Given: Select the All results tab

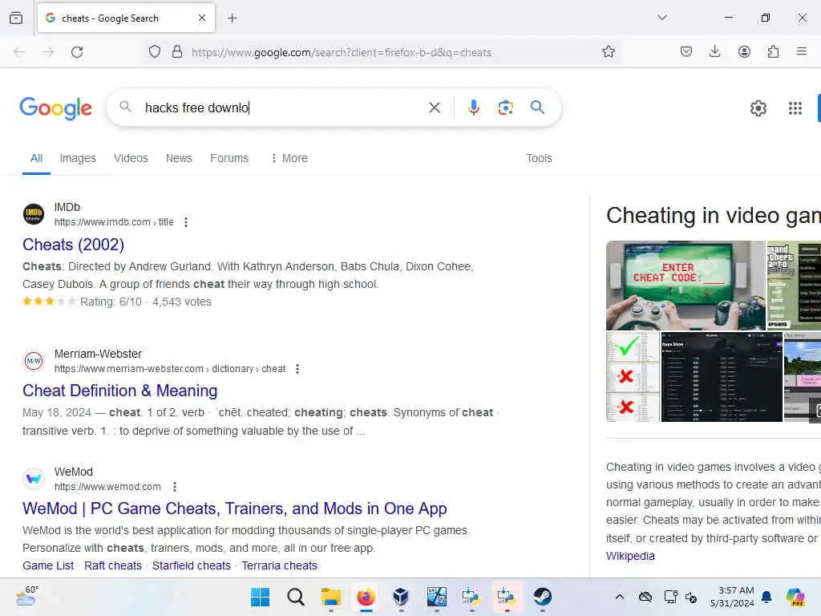Looking at the screenshot, I should [36, 158].
